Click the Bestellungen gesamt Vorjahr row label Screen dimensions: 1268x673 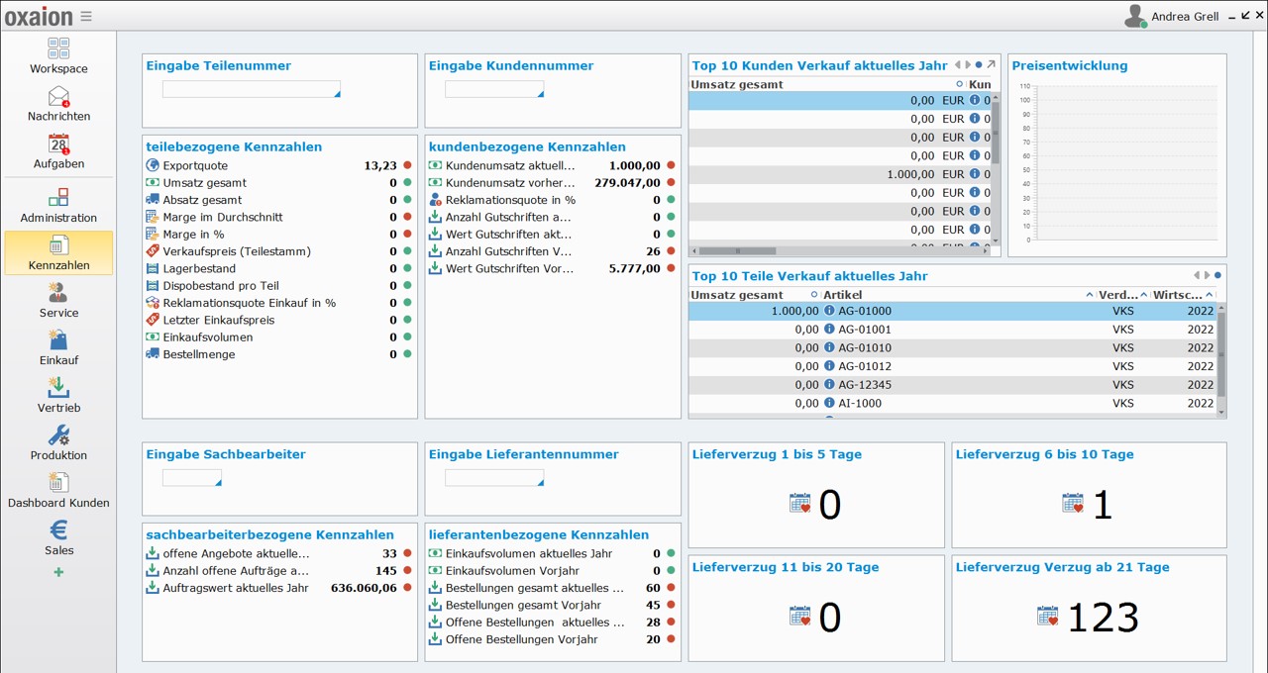click(x=524, y=605)
